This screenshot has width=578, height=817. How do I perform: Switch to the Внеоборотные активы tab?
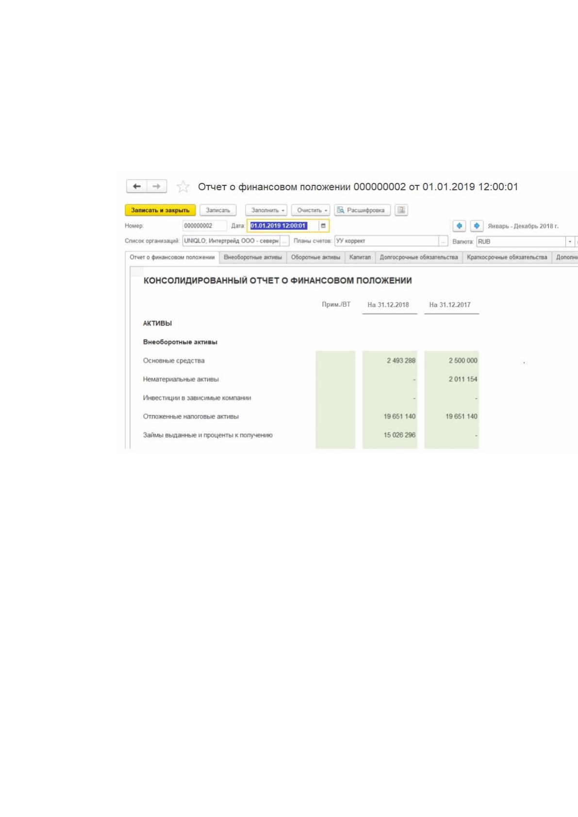253,257
